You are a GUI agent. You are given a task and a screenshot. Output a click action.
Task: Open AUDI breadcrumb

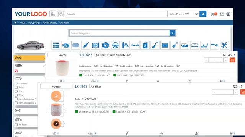click(x=22, y=23)
